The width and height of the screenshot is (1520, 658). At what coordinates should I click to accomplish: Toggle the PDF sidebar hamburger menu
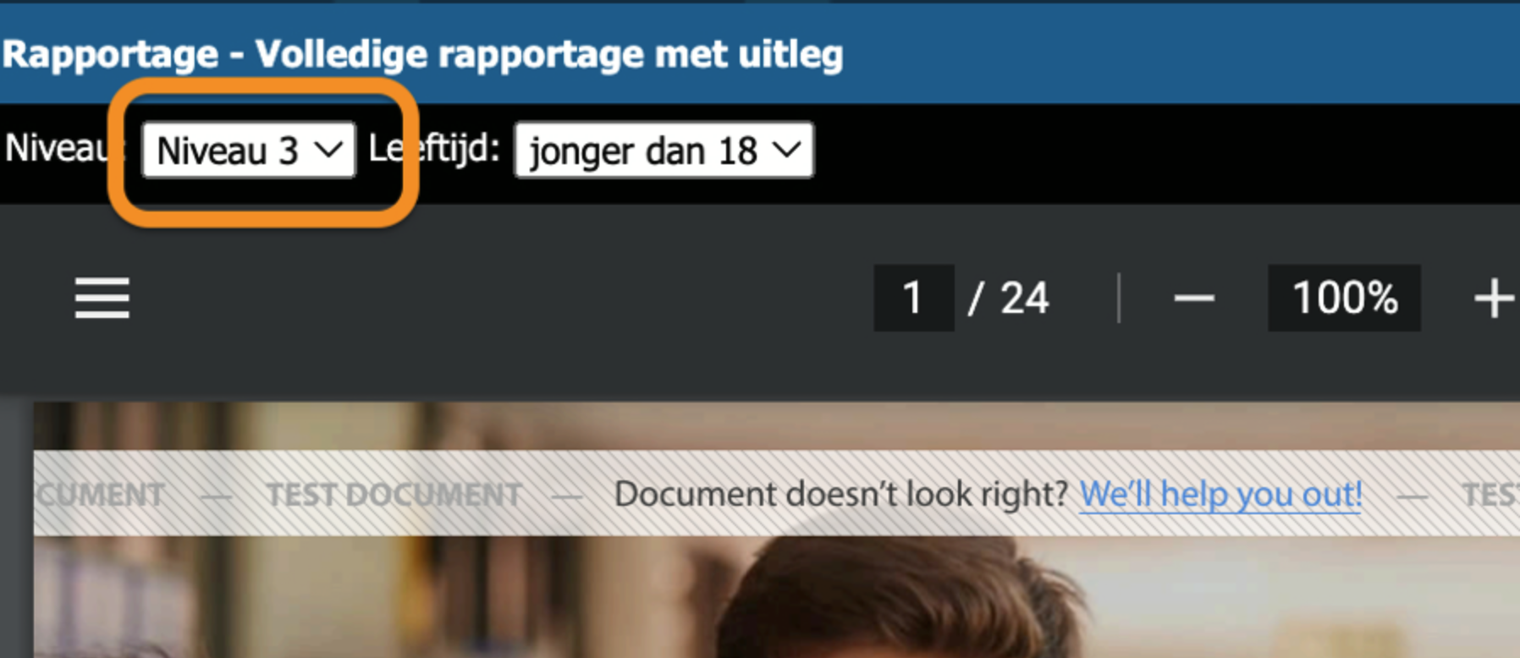(102, 299)
